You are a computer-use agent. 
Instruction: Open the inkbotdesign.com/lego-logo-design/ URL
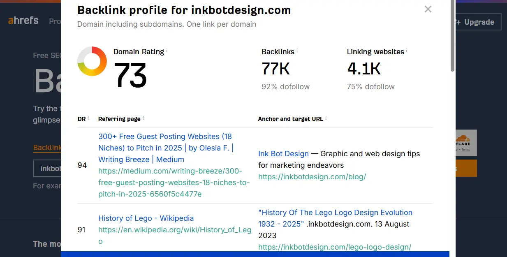(x=335, y=247)
